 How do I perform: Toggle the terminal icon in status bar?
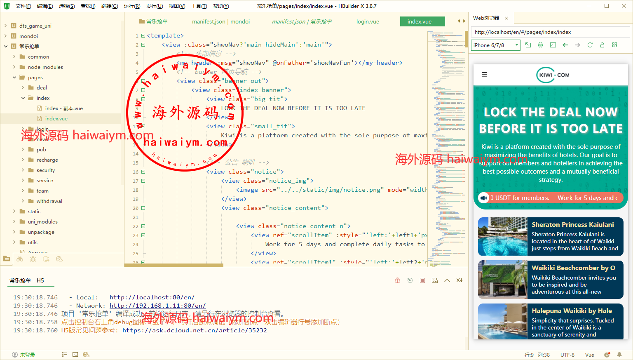pos(75,355)
